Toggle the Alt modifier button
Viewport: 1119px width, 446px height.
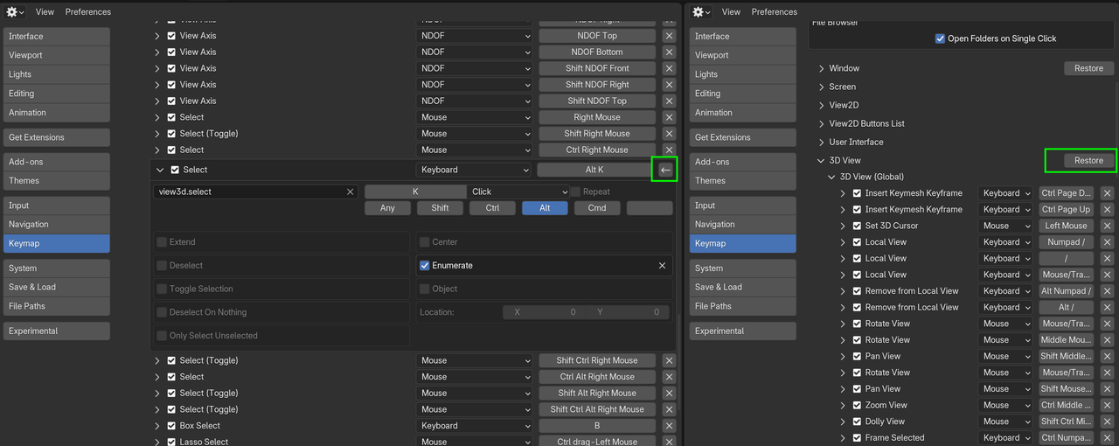pyautogui.click(x=545, y=208)
